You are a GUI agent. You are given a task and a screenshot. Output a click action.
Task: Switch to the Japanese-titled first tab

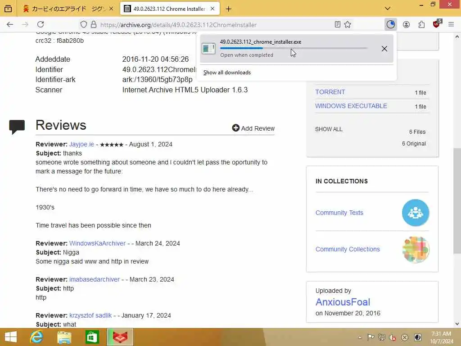[68, 9]
